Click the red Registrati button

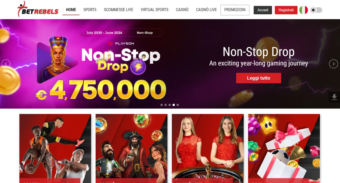pyautogui.click(x=286, y=10)
